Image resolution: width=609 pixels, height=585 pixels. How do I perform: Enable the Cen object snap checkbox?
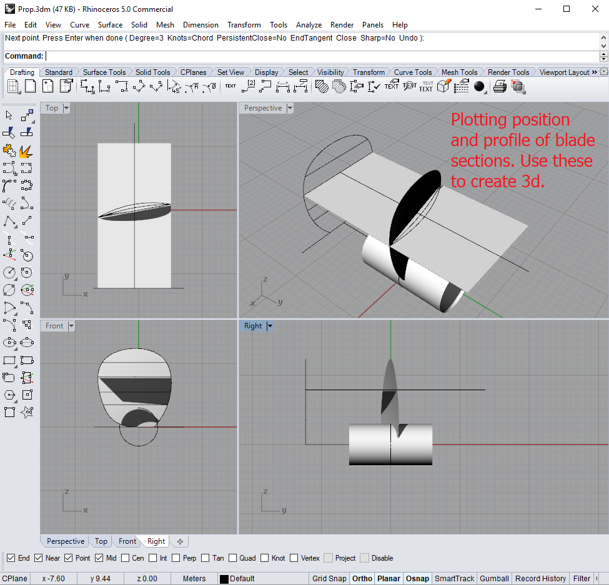click(126, 558)
